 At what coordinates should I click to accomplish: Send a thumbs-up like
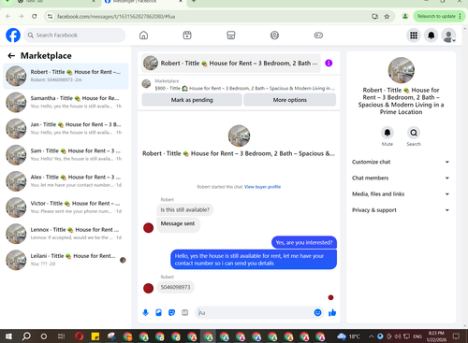click(332, 312)
